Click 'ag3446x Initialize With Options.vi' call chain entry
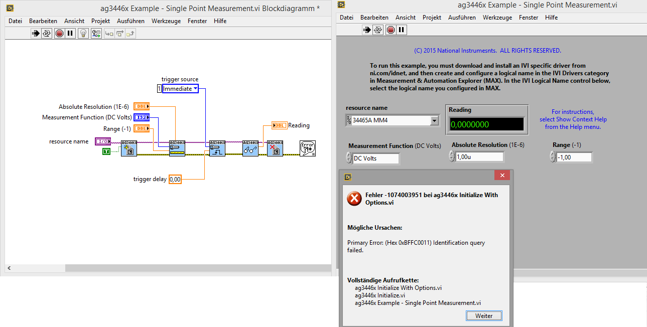This screenshot has height=327, width=647. 399,288
